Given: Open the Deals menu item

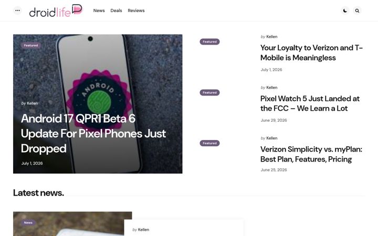Looking at the screenshot, I should [x=116, y=10].
